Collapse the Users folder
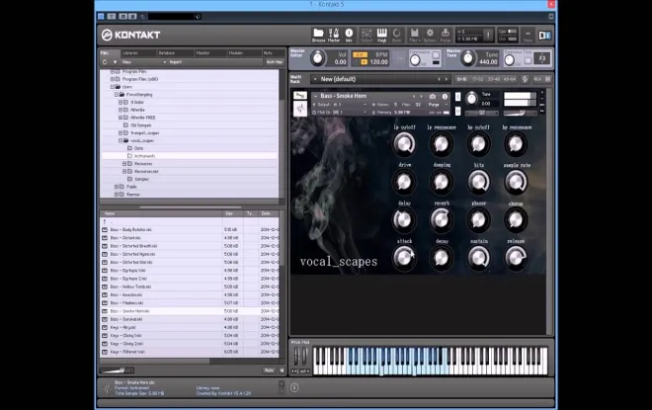Viewport: 652px width, 410px height. [113, 87]
